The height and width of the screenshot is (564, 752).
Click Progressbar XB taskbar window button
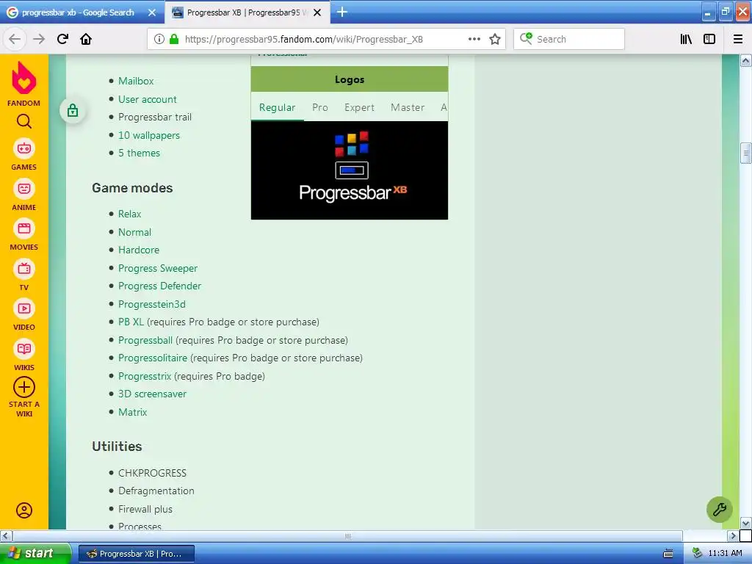point(137,554)
